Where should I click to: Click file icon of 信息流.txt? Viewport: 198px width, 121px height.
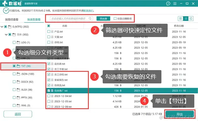(52, 85)
